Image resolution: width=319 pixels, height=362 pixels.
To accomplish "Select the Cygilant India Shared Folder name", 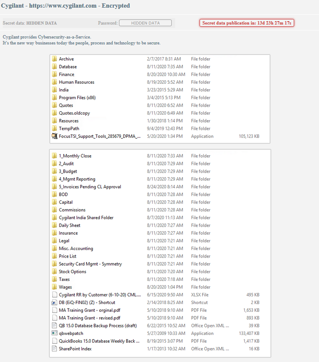I will 86,217.
